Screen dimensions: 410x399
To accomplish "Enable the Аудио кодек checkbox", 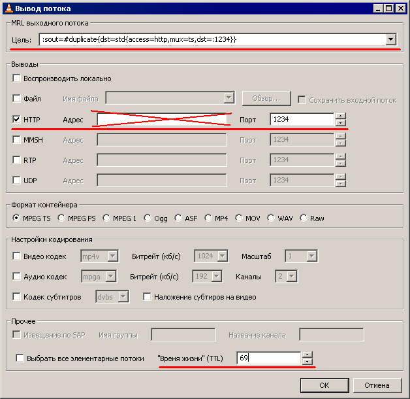I will click(x=16, y=277).
